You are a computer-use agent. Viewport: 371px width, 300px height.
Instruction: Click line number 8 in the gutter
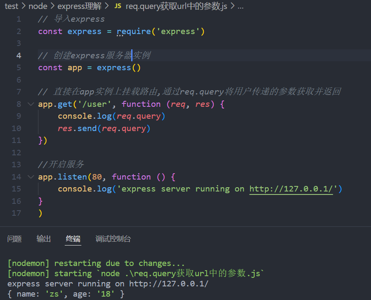pos(19,104)
